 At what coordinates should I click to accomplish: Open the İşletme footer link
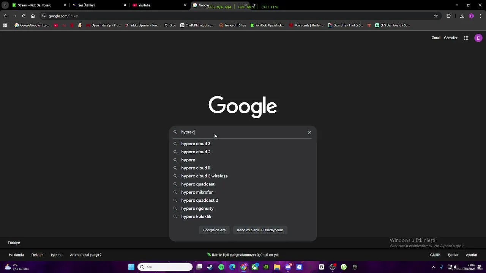click(57, 255)
